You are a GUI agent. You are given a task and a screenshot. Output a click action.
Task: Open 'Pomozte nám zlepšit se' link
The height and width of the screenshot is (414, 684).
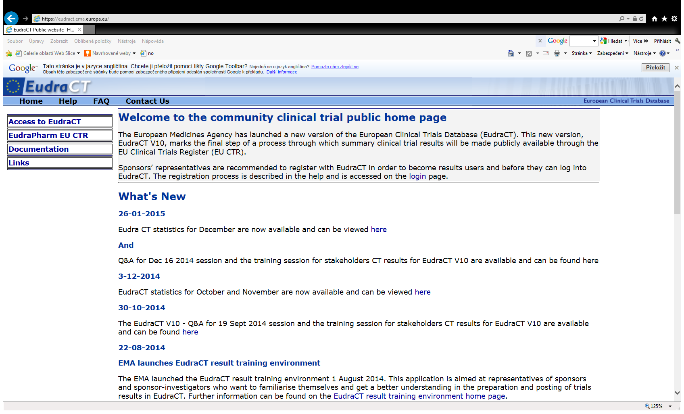pyautogui.click(x=335, y=67)
